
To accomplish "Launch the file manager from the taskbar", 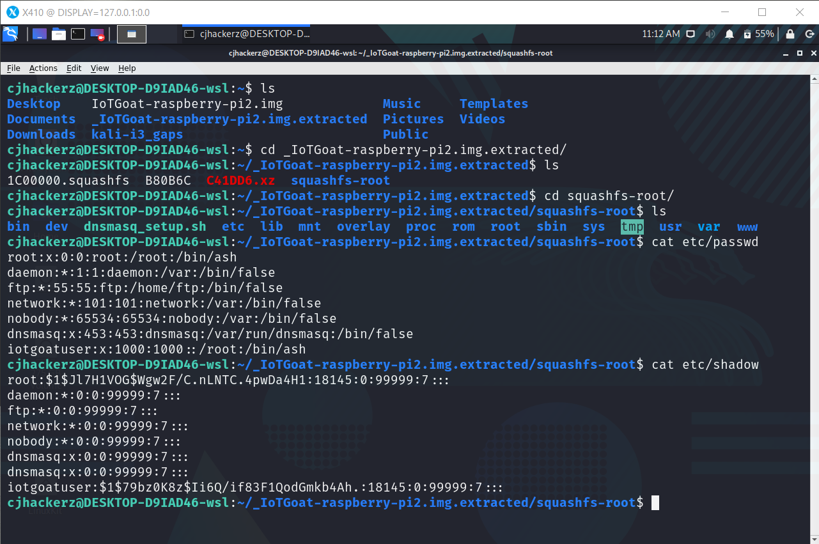I will [x=58, y=35].
